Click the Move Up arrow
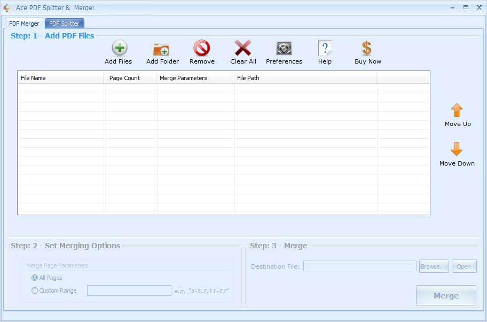Image resolution: width=487 pixels, height=322 pixels. tap(457, 111)
